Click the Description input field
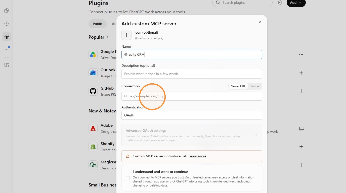The image size is (346, 193). pos(192,74)
